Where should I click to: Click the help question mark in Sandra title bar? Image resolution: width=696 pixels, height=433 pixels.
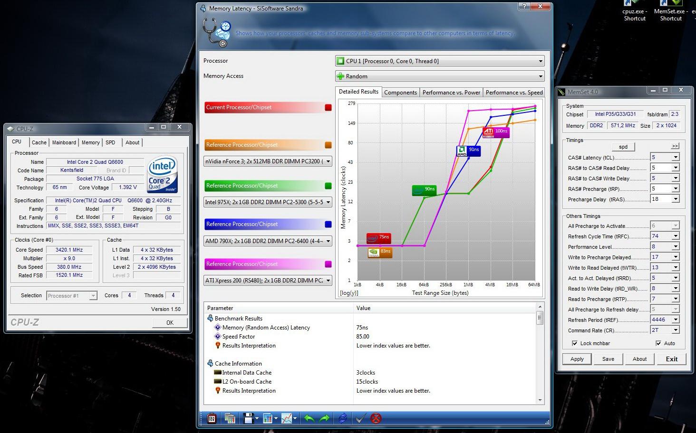(x=524, y=7)
